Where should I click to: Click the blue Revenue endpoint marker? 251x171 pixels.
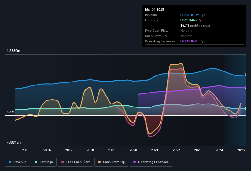click(246, 75)
